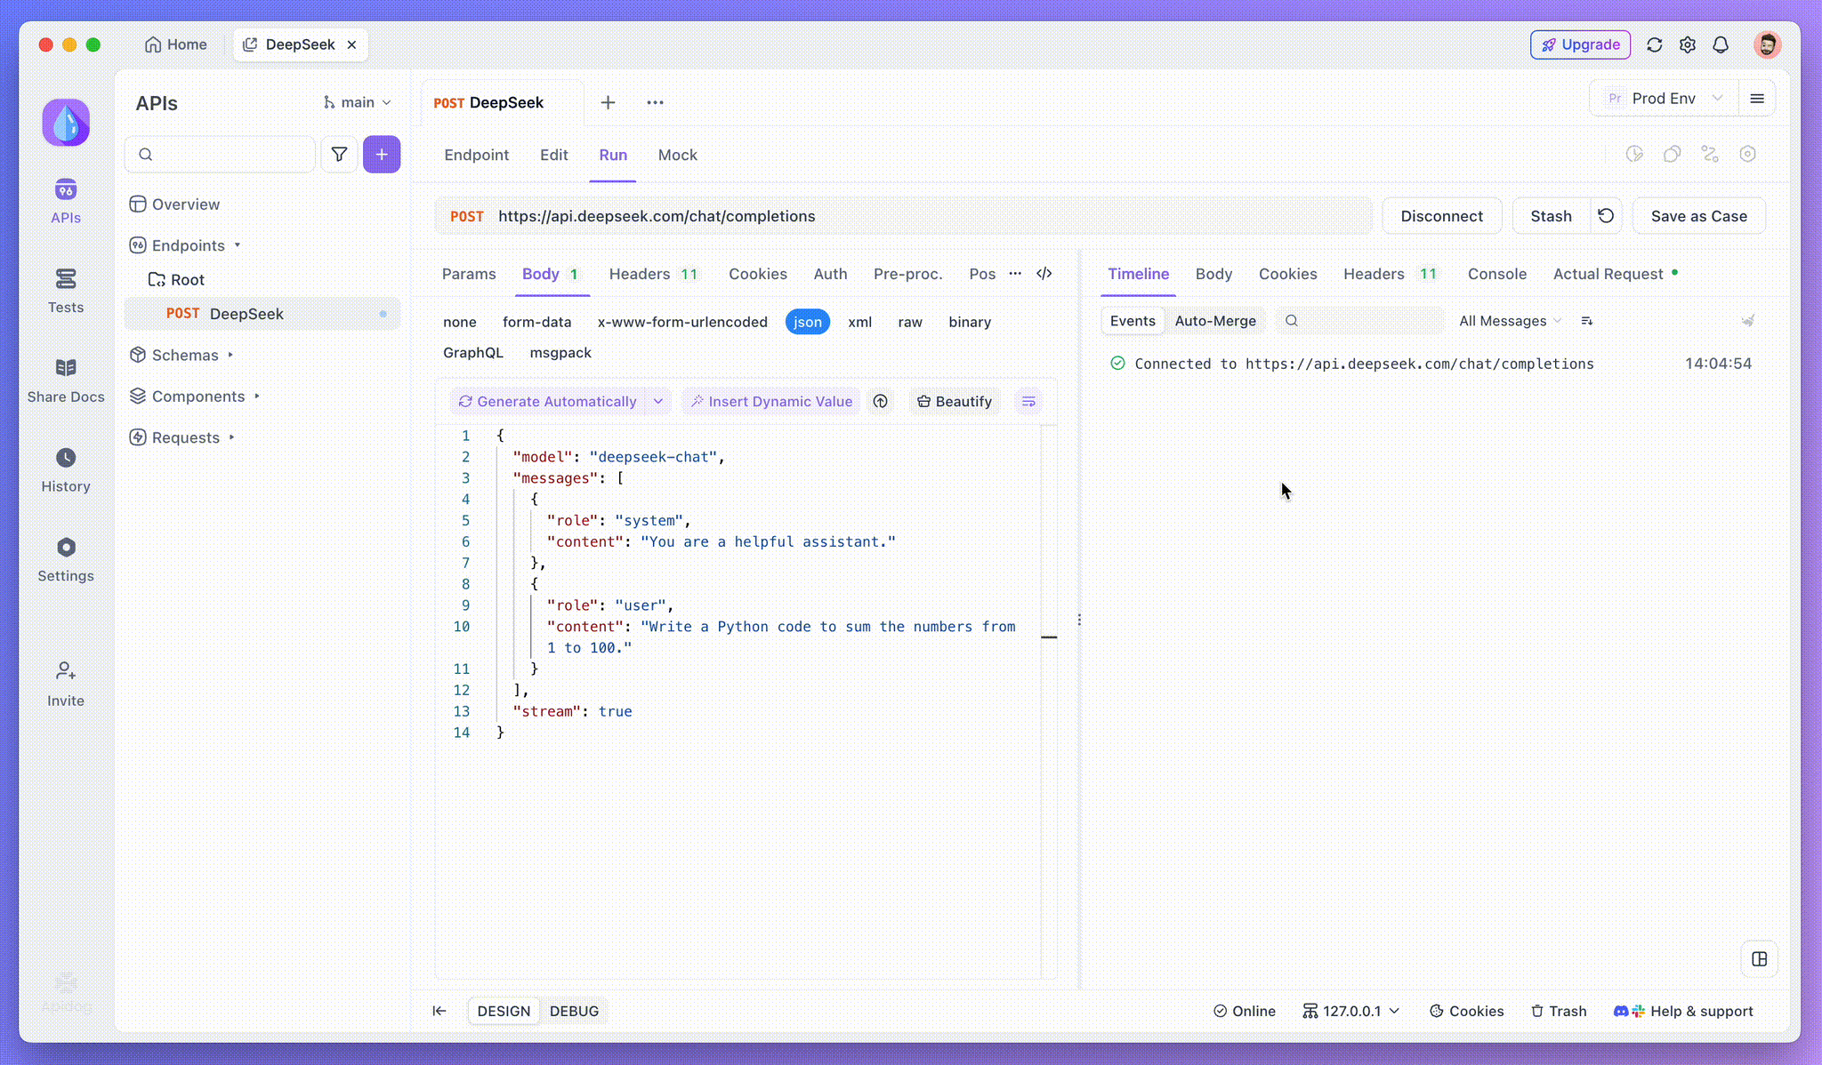
Task: Click the purple plus add button
Action: (382, 155)
